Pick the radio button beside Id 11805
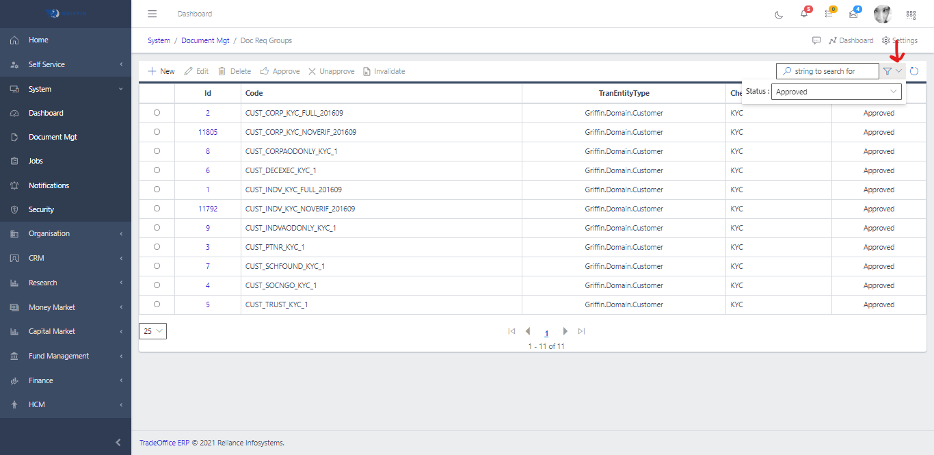This screenshot has width=934, height=455. pos(157,131)
